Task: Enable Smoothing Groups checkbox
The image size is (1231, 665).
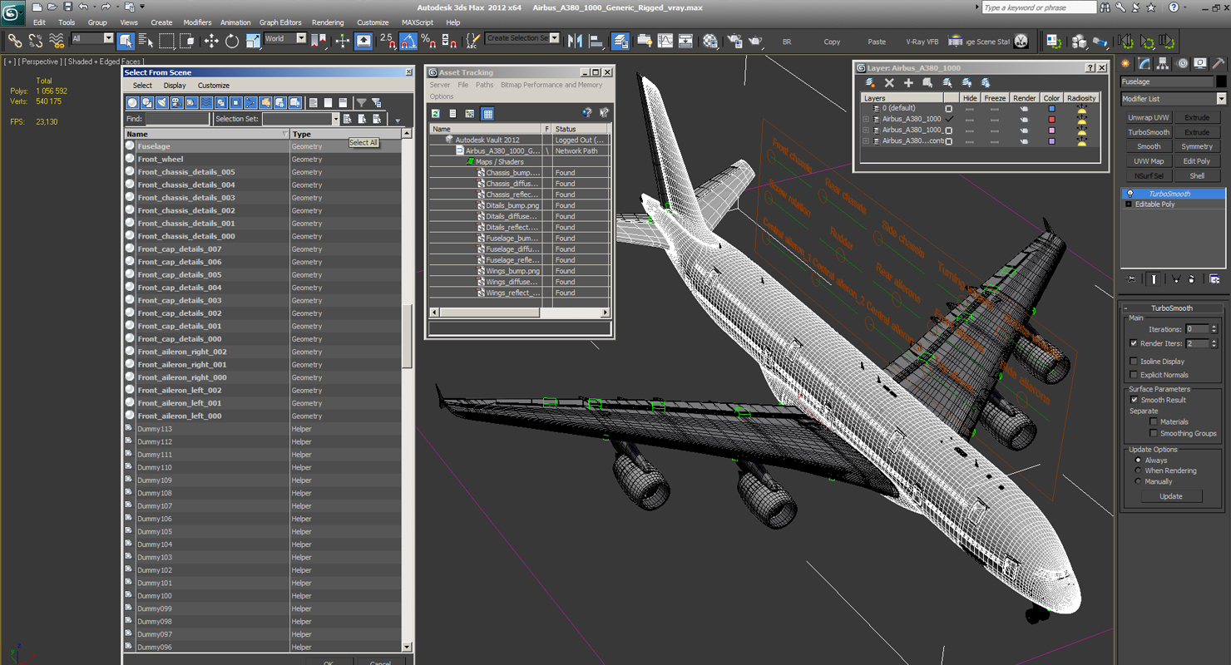Action: (1154, 433)
